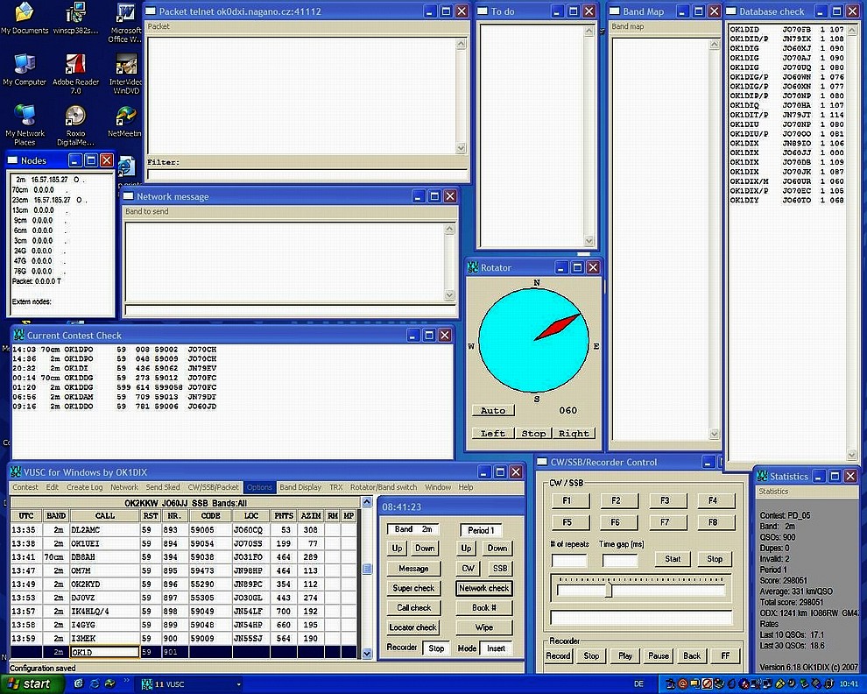Adjust CW/SSB speed slider thumb
Viewport: 867px width, 694px height.
(609, 588)
